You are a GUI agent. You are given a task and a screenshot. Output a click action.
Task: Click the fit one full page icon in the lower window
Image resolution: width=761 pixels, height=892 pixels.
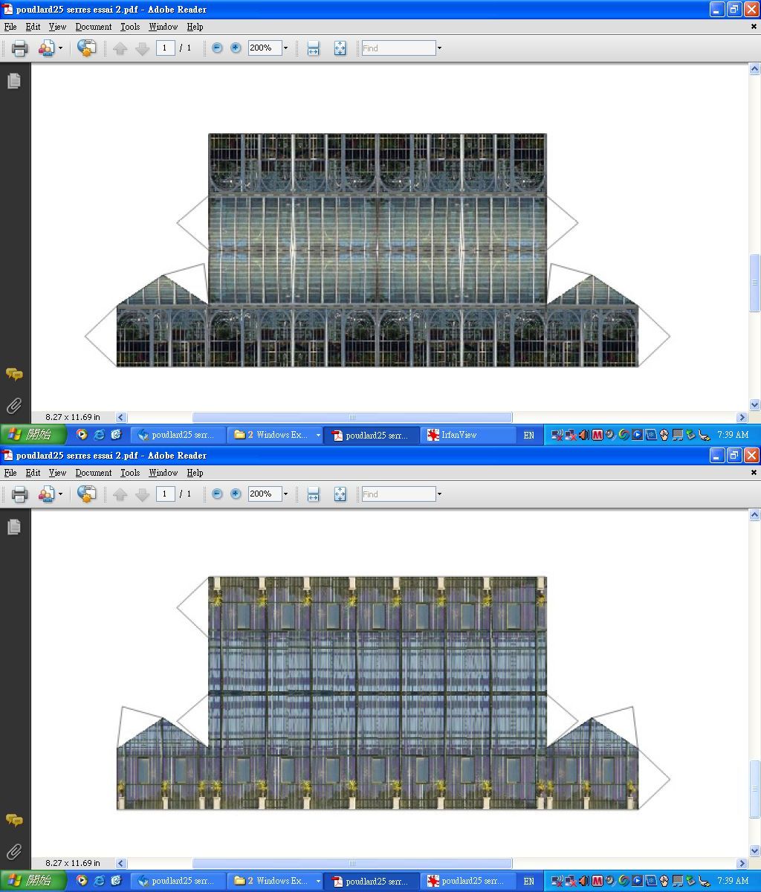(340, 494)
